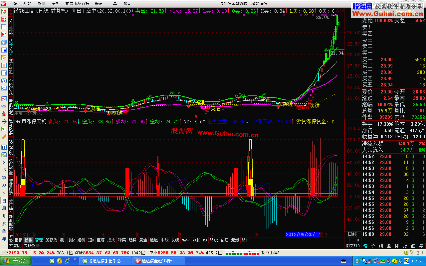This screenshot has width=426, height=266.
Task: Click the minus zoom button under 日线
Action: click(x=353, y=240)
